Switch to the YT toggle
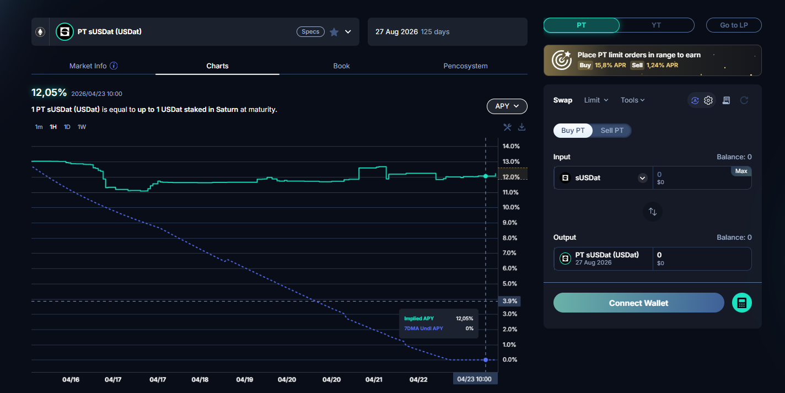The width and height of the screenshot is (785, 393). tap(656, 25)
